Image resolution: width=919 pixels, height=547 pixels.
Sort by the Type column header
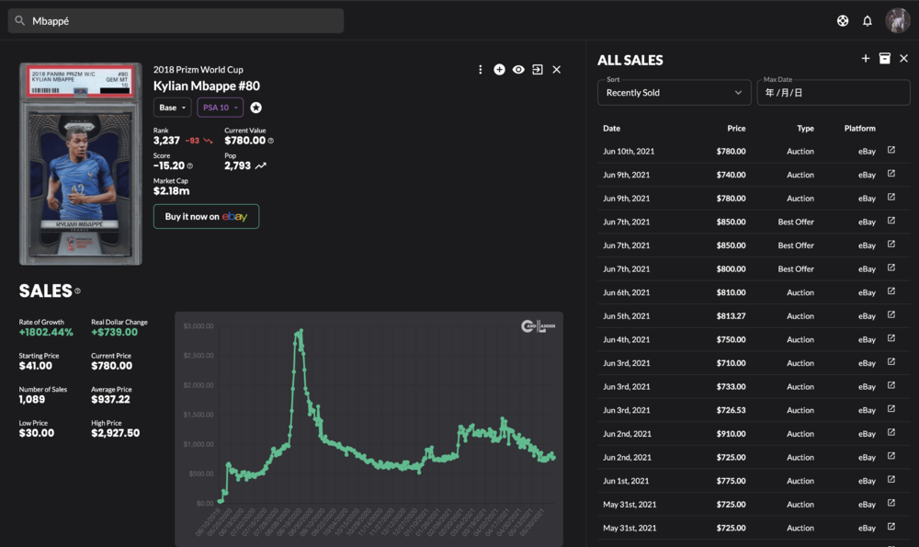point(805,129)
